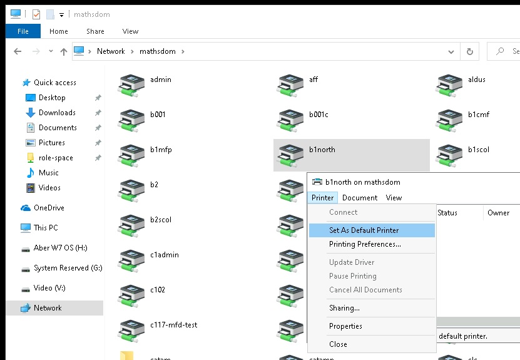The image size is (520, 360).
Task: Open Printing Preferences from menu
Action: pyautogui.click(x=365, y=244)
